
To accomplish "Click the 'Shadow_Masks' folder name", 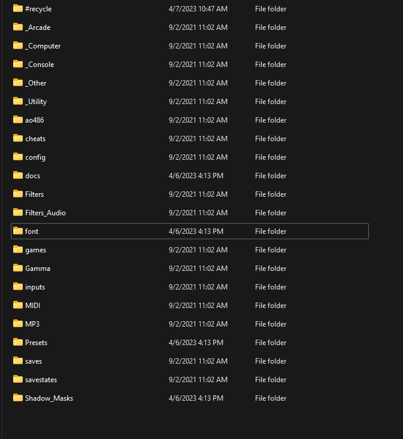I will pos(49,398).
